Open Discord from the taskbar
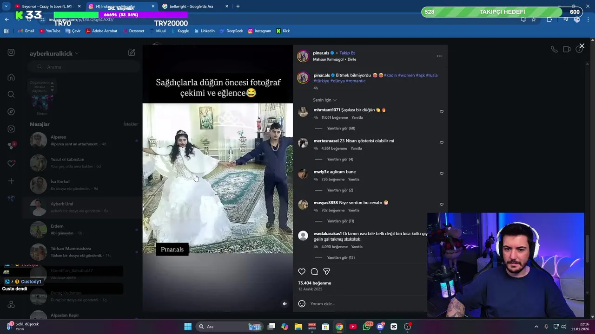 [380, 327]
